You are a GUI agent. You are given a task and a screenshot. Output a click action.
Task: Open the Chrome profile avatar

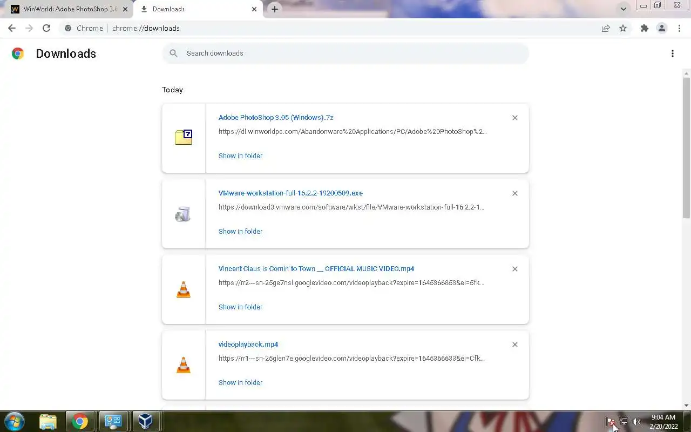[x=661, y=28]
